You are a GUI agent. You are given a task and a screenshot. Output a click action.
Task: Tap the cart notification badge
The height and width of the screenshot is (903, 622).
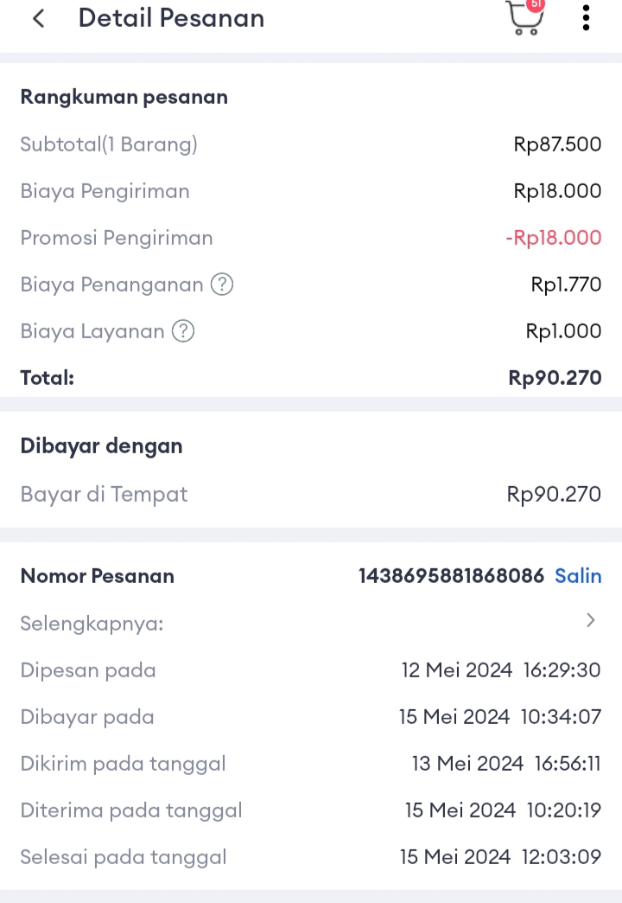536,3
